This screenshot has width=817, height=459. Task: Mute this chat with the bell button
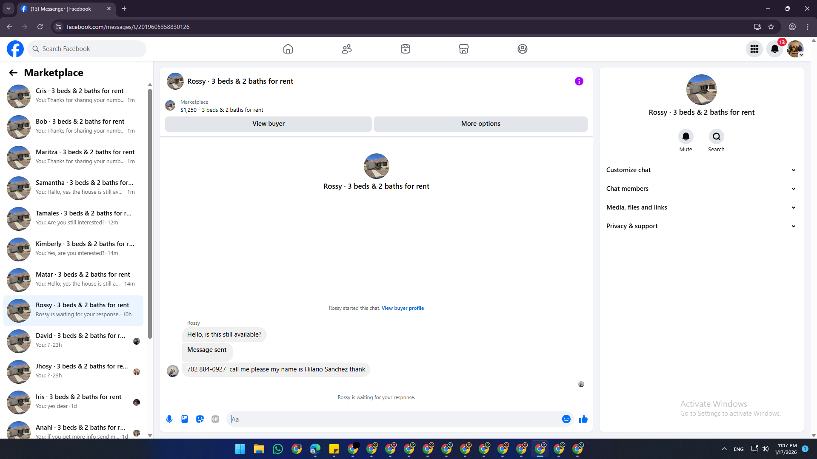(x=686, y=136)
